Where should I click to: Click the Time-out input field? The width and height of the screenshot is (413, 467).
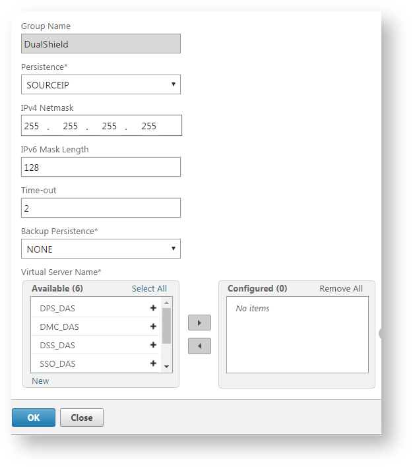coord(101,208)
